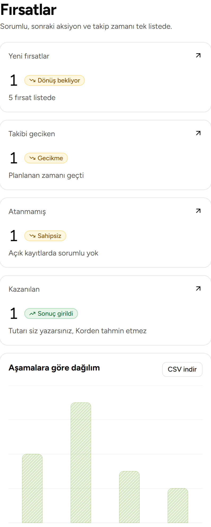The image size is (211, 527).
Task: Click the 5 fırsat listede text
Action: (32, 98)
